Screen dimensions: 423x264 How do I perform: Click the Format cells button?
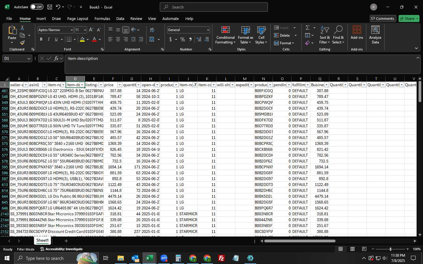[x=284, y=43]
